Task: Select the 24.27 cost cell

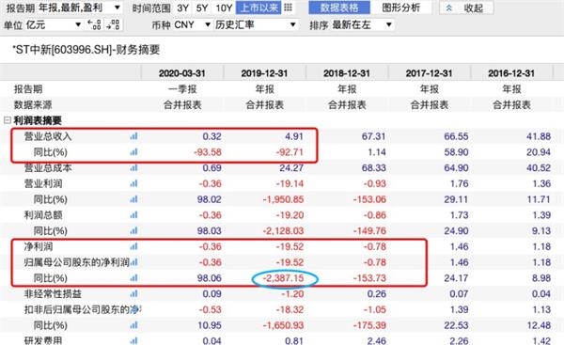Action: pos(291,167)
